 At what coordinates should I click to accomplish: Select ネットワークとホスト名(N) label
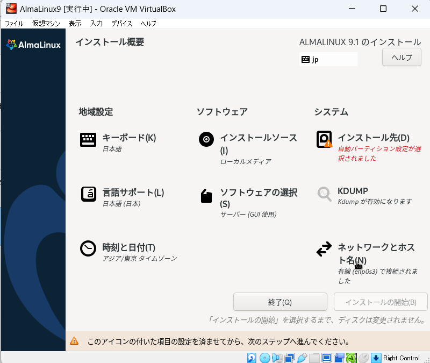pos(376,253)
